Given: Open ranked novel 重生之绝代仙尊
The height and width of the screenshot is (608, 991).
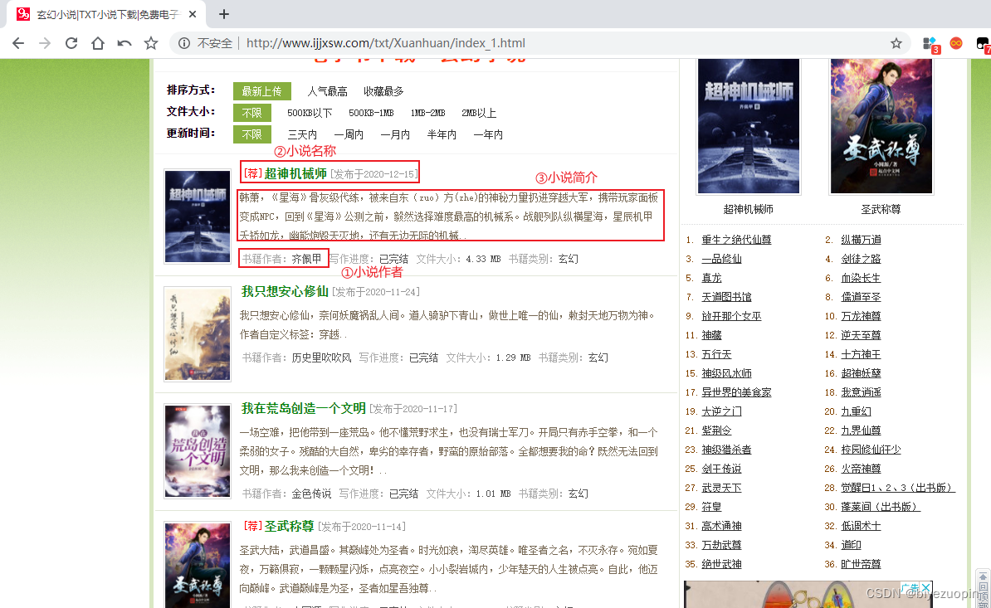Looking at the screenshot, I should [737, 239].
